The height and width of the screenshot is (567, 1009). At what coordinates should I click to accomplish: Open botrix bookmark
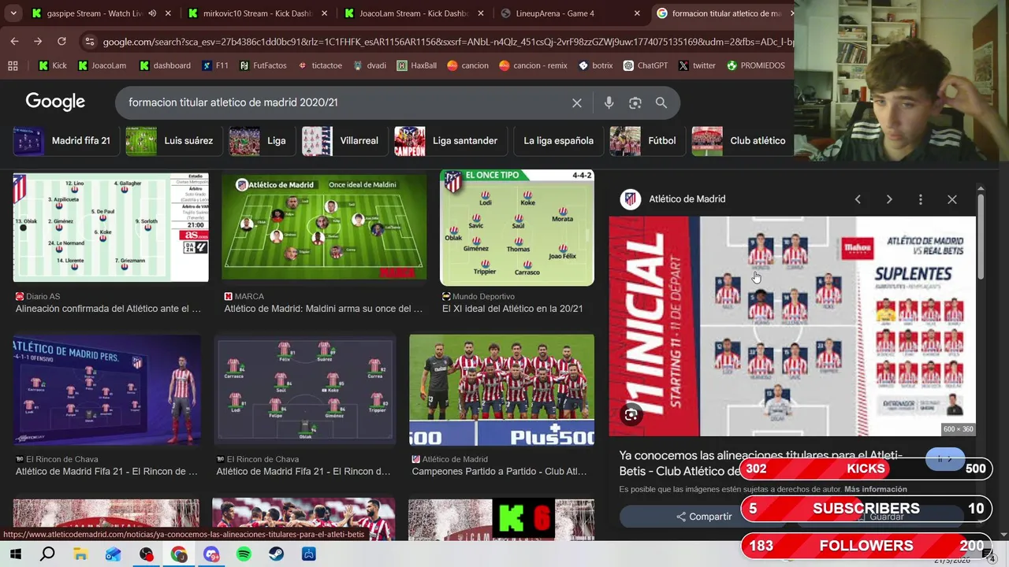coord(595,65)
